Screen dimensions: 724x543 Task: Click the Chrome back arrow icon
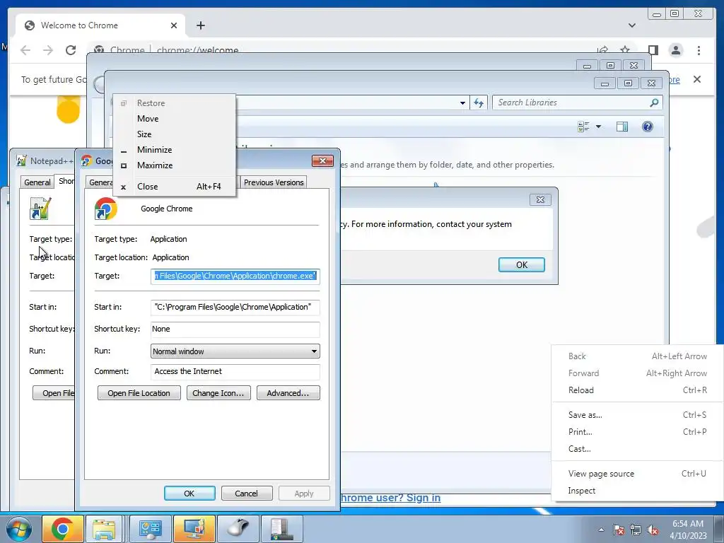(x=25, y=50)
